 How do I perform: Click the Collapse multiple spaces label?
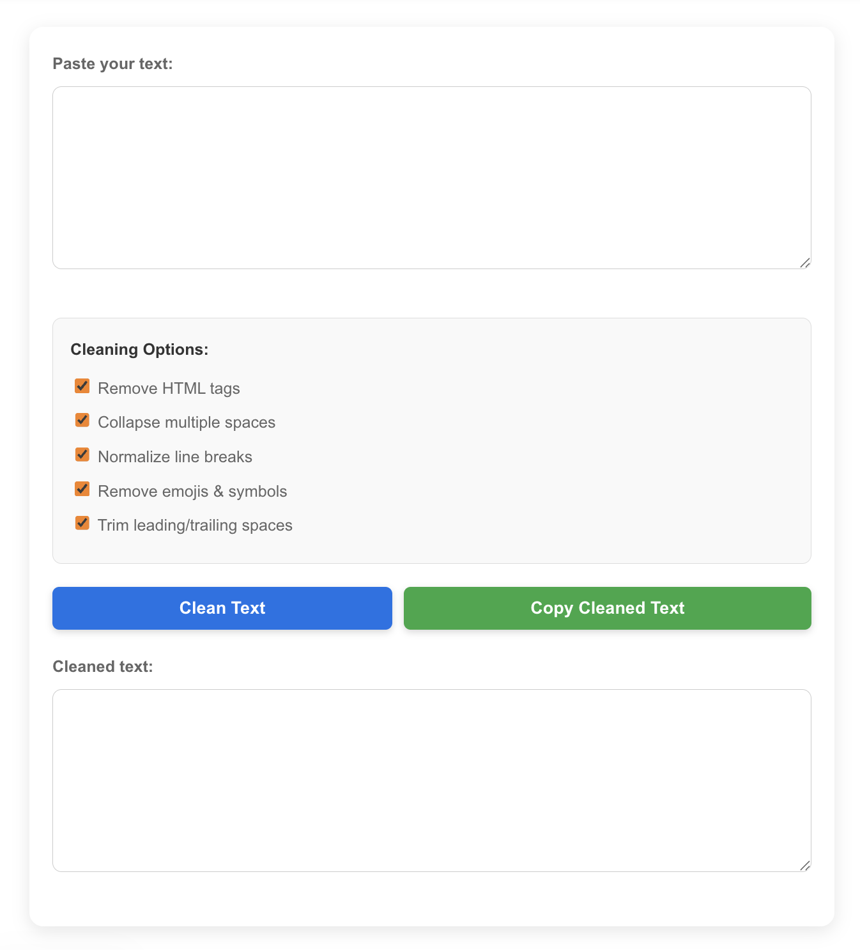point(186,422)
